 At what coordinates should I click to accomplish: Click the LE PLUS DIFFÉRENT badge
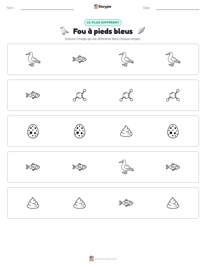103,23
